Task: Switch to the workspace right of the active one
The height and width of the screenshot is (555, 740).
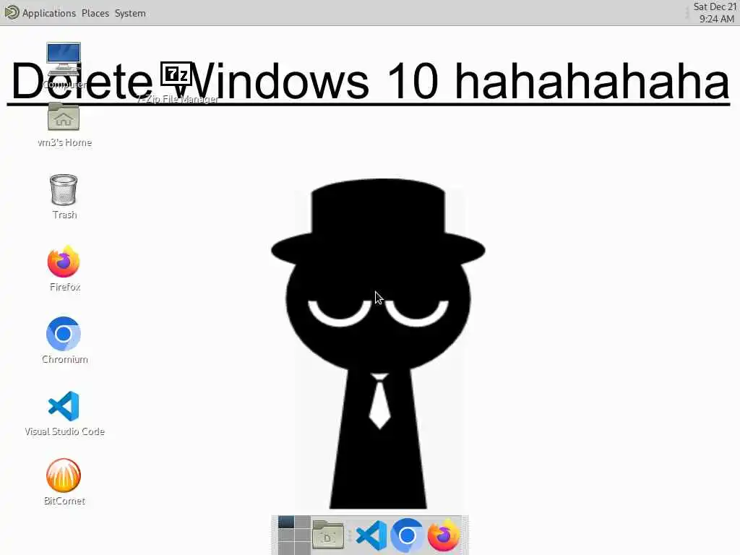Action: (x=303, y=522)
